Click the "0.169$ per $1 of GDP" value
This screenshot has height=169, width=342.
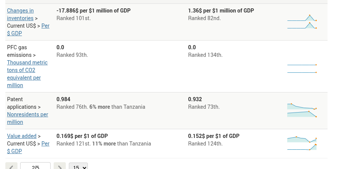click(82, 136)
